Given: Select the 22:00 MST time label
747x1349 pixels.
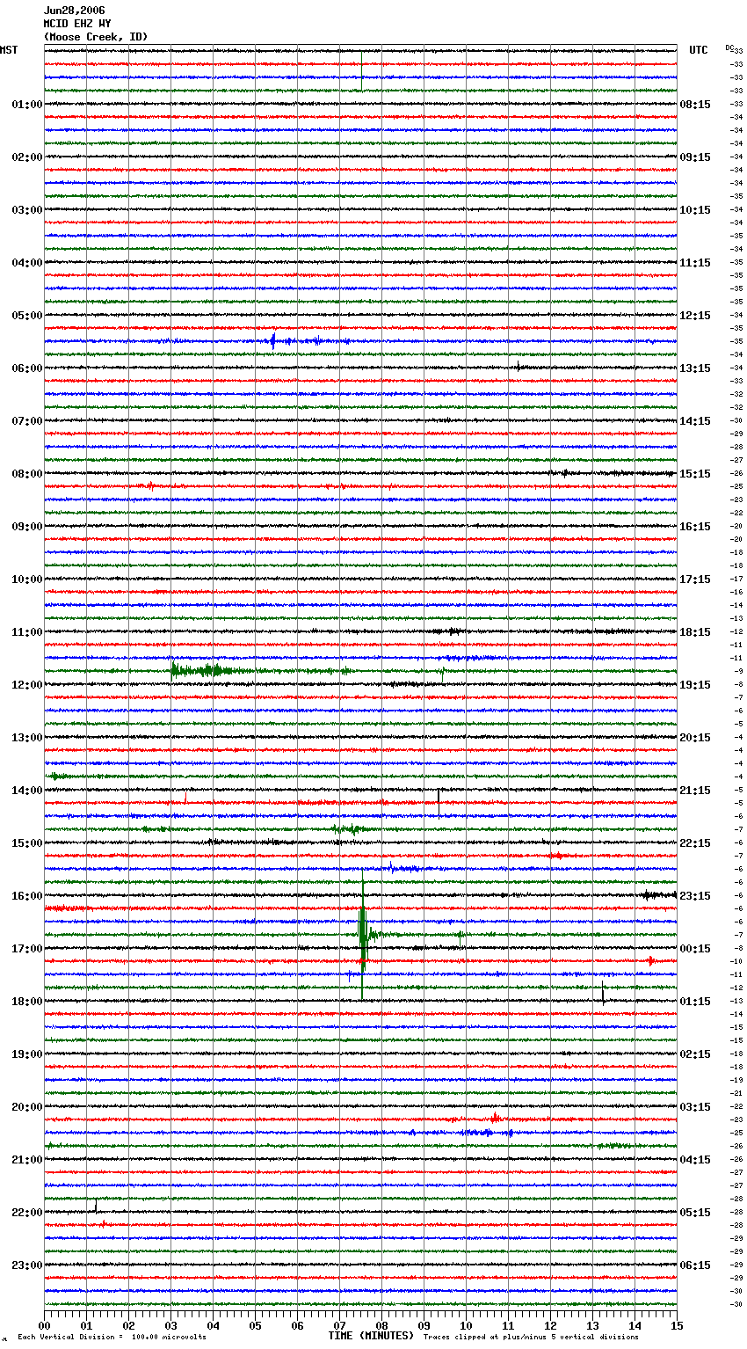Looking at the screenshot, I should 27,1213.
